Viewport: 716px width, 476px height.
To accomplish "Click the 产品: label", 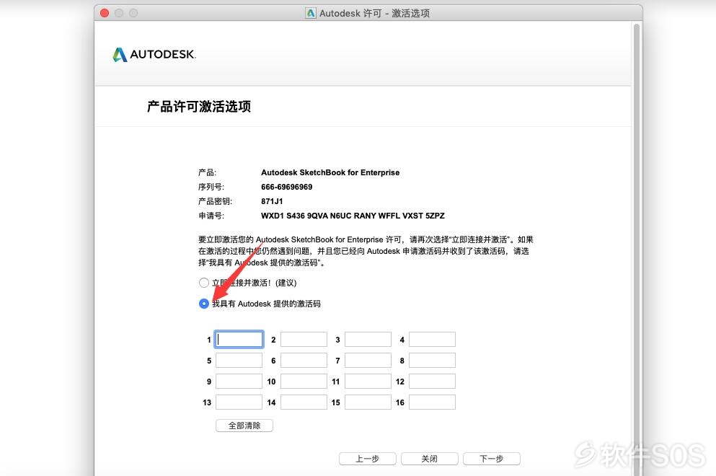I will pyautogui.click(x=208, y=172).
